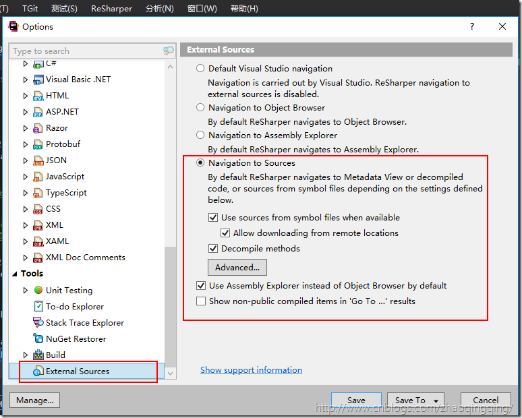Viewport: 522px width, 418px height.
Task: Click the HTML file type icon
Action: click(x=38, y=96)
